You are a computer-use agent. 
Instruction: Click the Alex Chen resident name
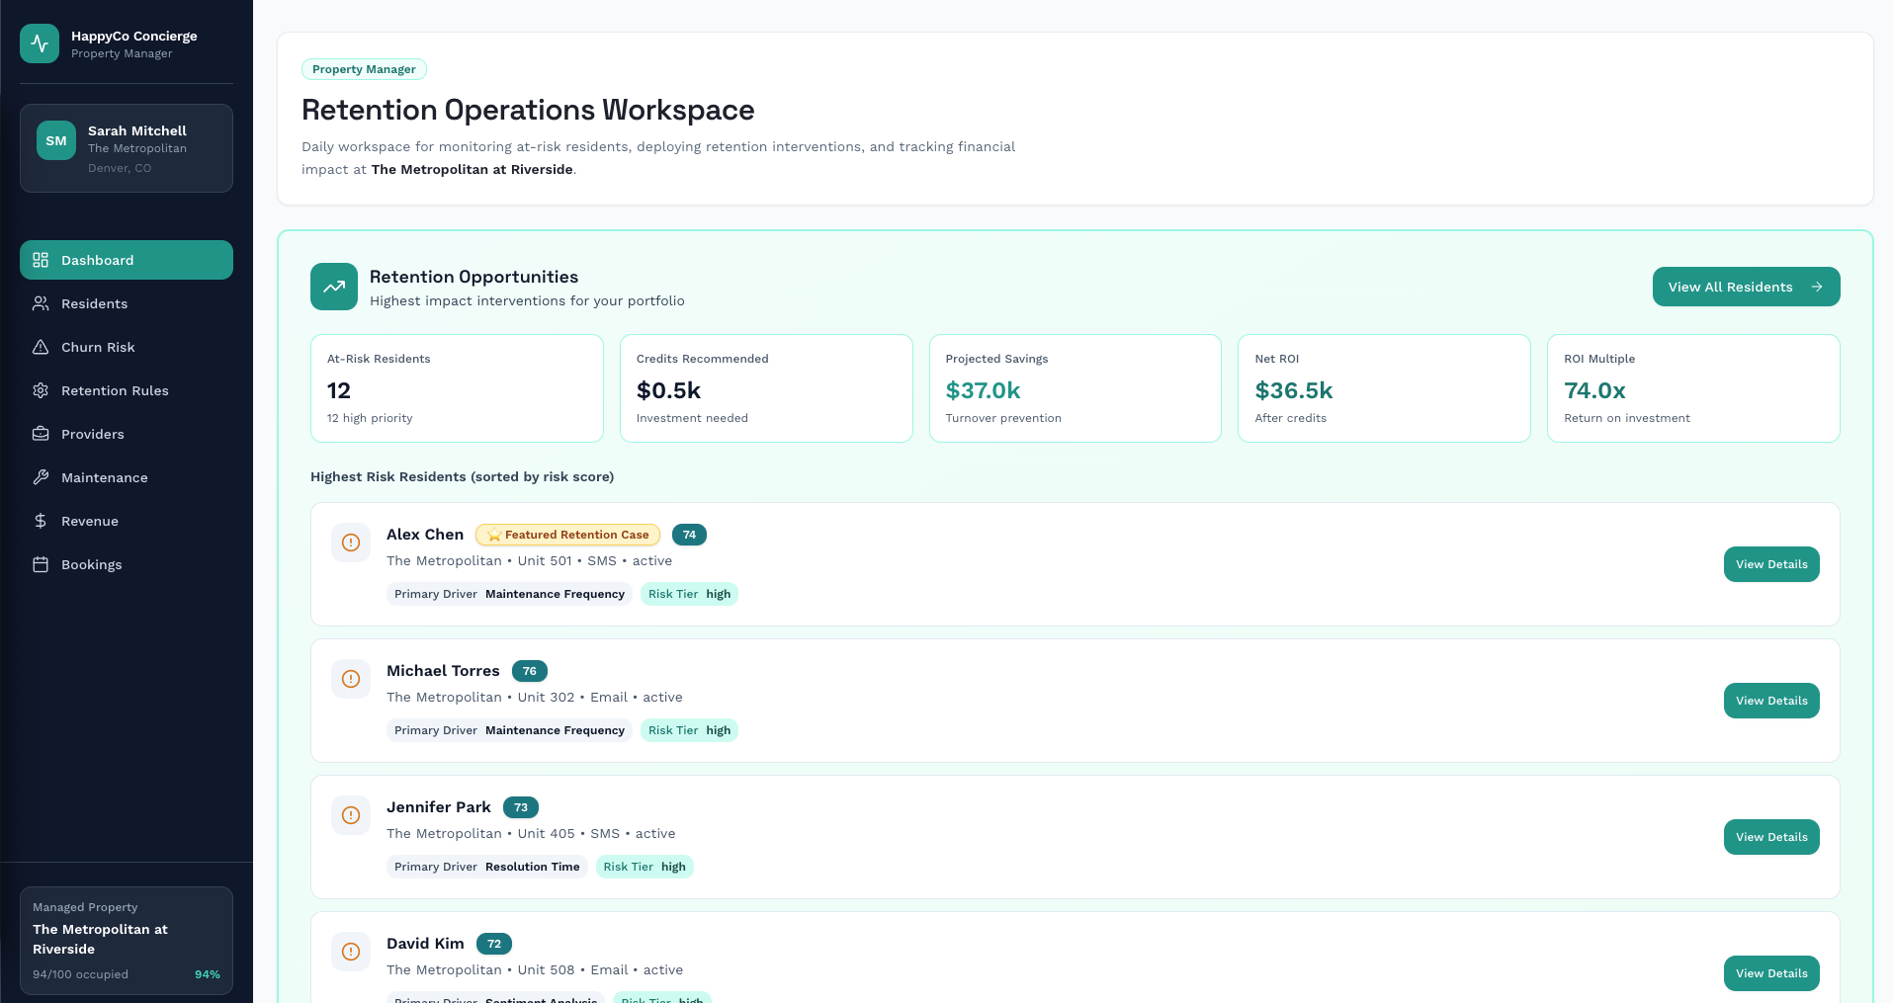pyautogui.click(x=425, y=535)
